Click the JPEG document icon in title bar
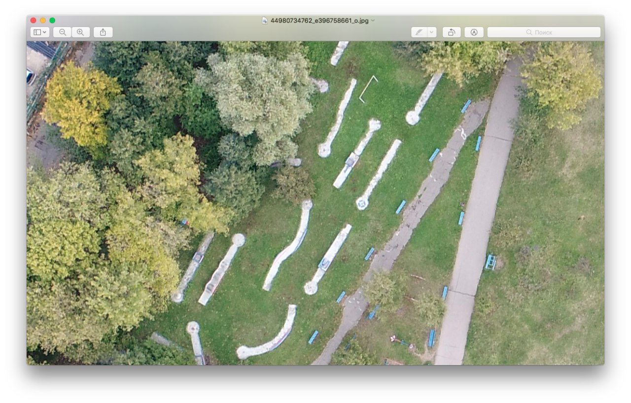 pyautogui.click(x=265, y=21)
